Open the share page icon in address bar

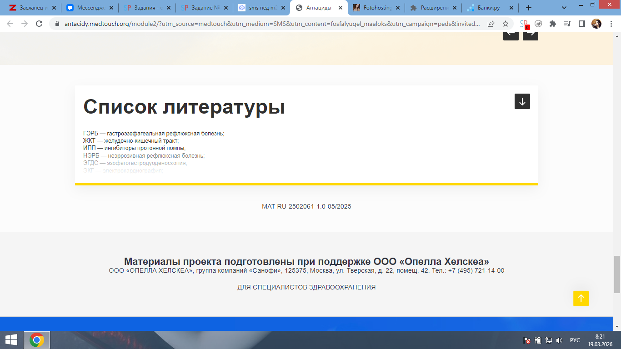pos(491,24)
